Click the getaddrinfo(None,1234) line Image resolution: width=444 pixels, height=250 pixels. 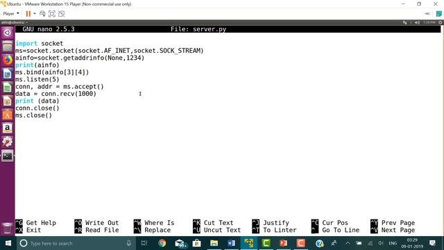(x=80, y=58)
